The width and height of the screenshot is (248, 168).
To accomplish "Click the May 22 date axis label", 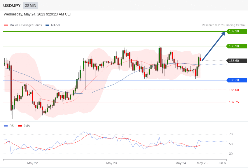I will tap(32, 163).
